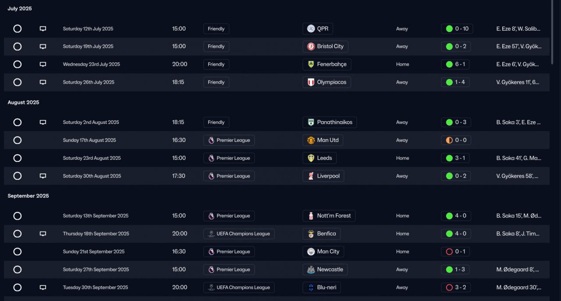Click the green win indicator for Benfica result
The height and width of the screenshot is (301, 561).
(x=449, y=234)
